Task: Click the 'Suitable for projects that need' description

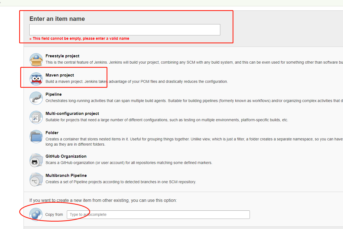Action: click(167, 120)
